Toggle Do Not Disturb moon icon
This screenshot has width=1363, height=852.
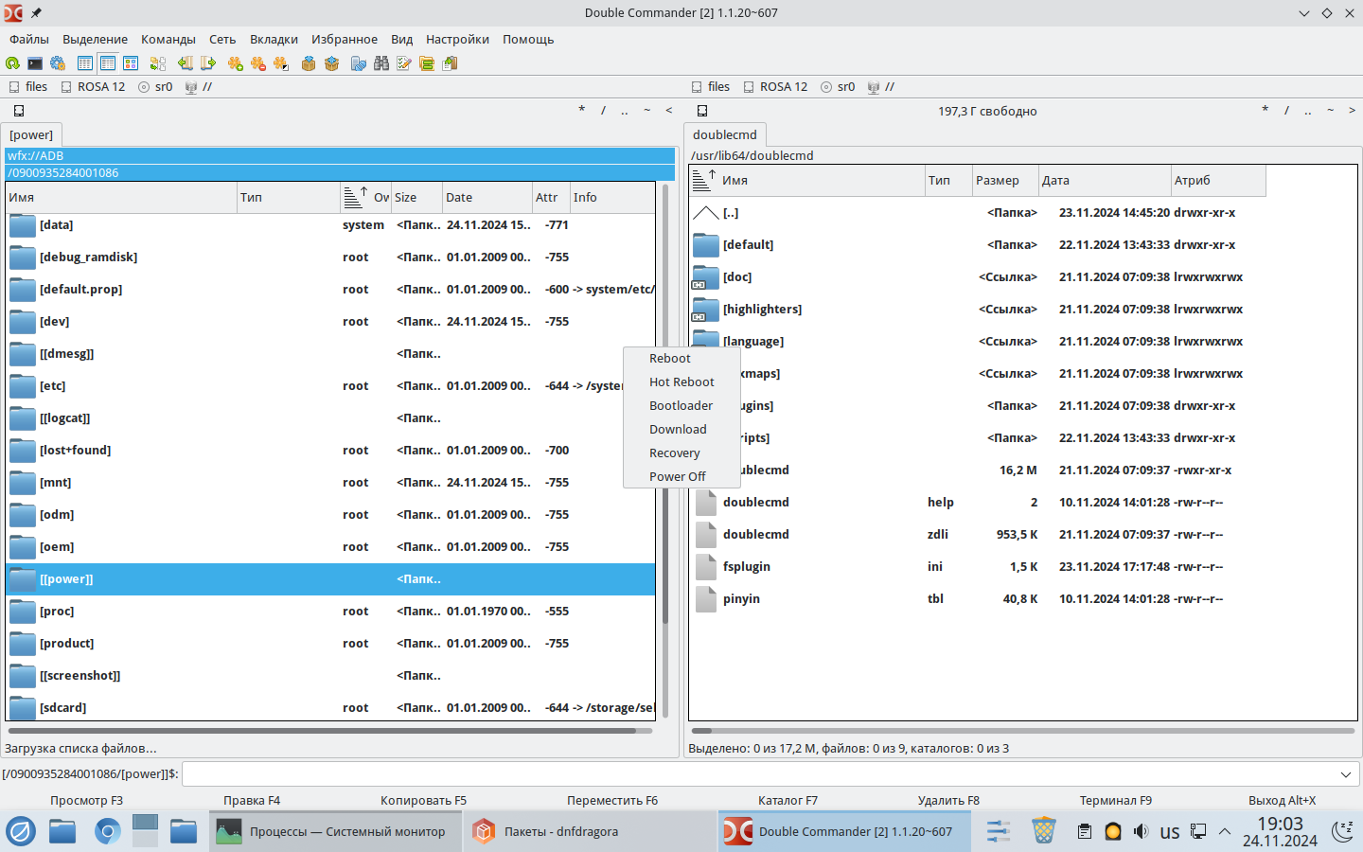[x=1342, y=831]
